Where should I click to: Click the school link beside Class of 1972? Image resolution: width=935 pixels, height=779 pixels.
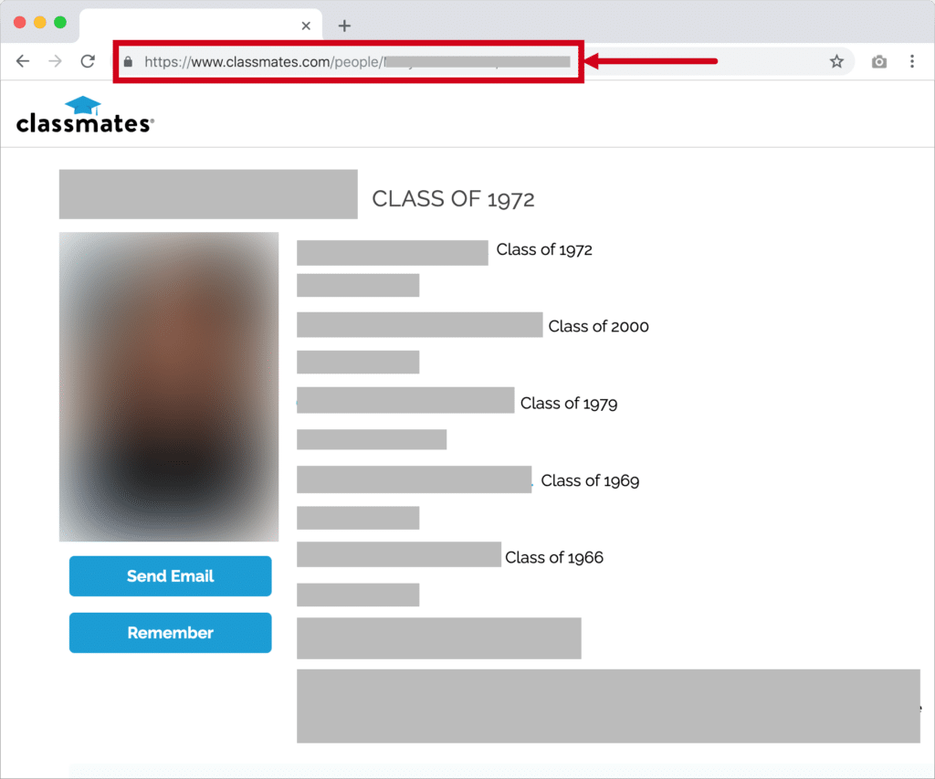pyautogui.click(x=393, y=252)
